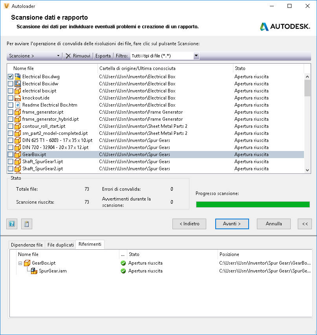Click the X icon on Rimuovi
The width and height of the screenshot is (317, 335).
[68, 56]
